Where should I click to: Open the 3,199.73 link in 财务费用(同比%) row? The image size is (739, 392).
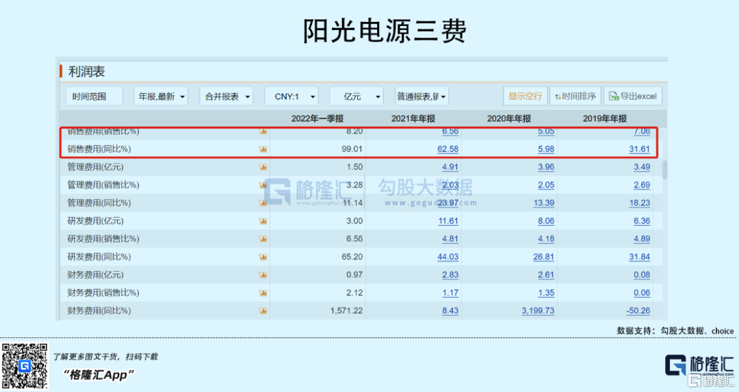(538, 311)
